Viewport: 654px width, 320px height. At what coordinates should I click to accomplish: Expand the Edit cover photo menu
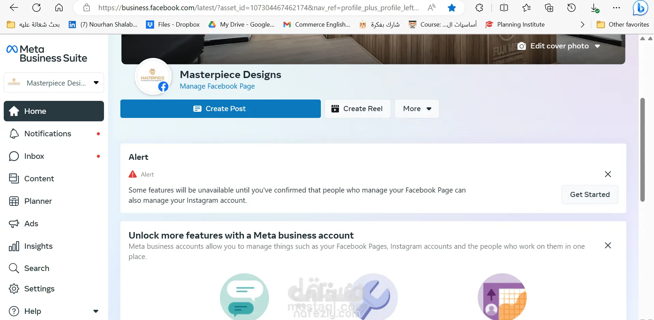[597, 46]
